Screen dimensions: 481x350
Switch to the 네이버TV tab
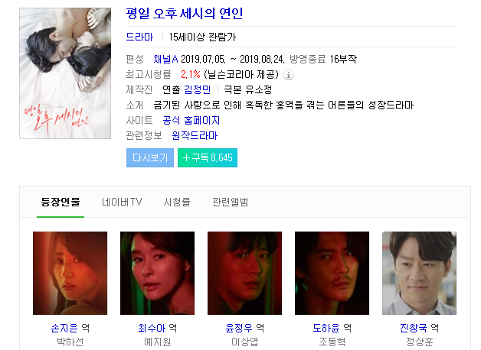[x=122, y=203]
